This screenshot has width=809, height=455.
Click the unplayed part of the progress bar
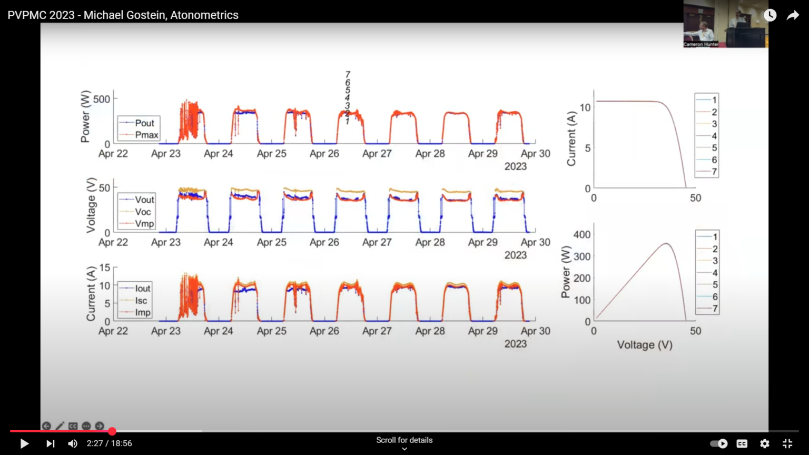pyautogui.click(x=456, y=431)
